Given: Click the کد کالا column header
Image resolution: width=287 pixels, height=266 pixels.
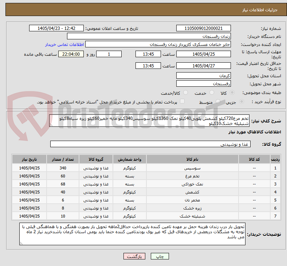Looking at the screenshot, I should (254, 159).
